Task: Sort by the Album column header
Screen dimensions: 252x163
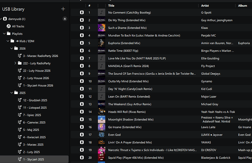Action: coord(243,6)
